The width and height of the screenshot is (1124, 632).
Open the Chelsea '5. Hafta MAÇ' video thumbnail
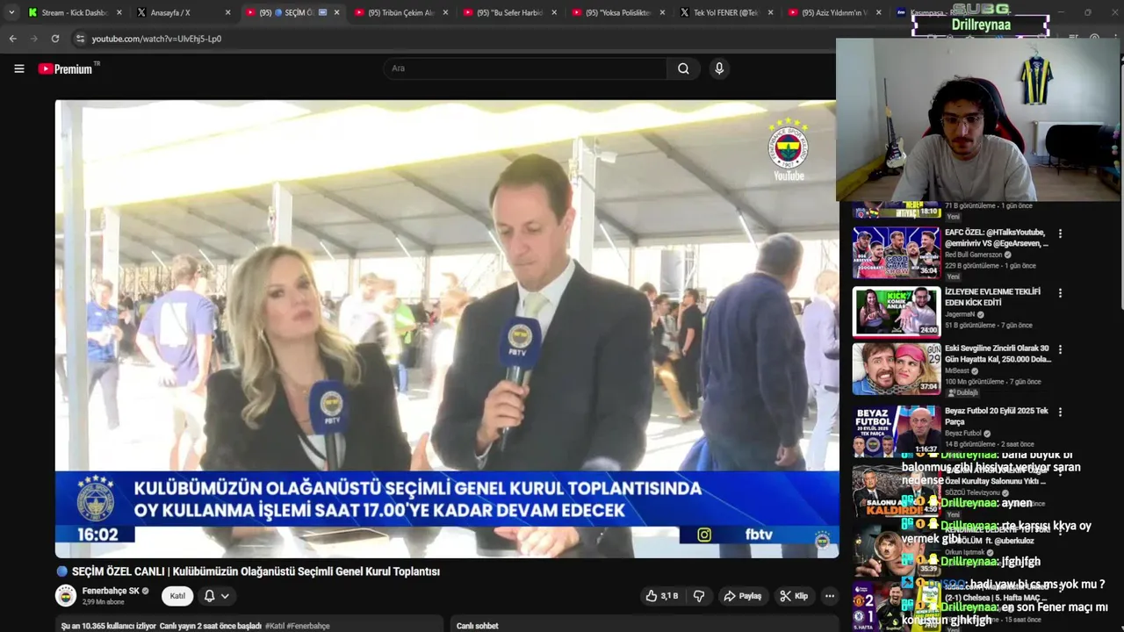897,607
